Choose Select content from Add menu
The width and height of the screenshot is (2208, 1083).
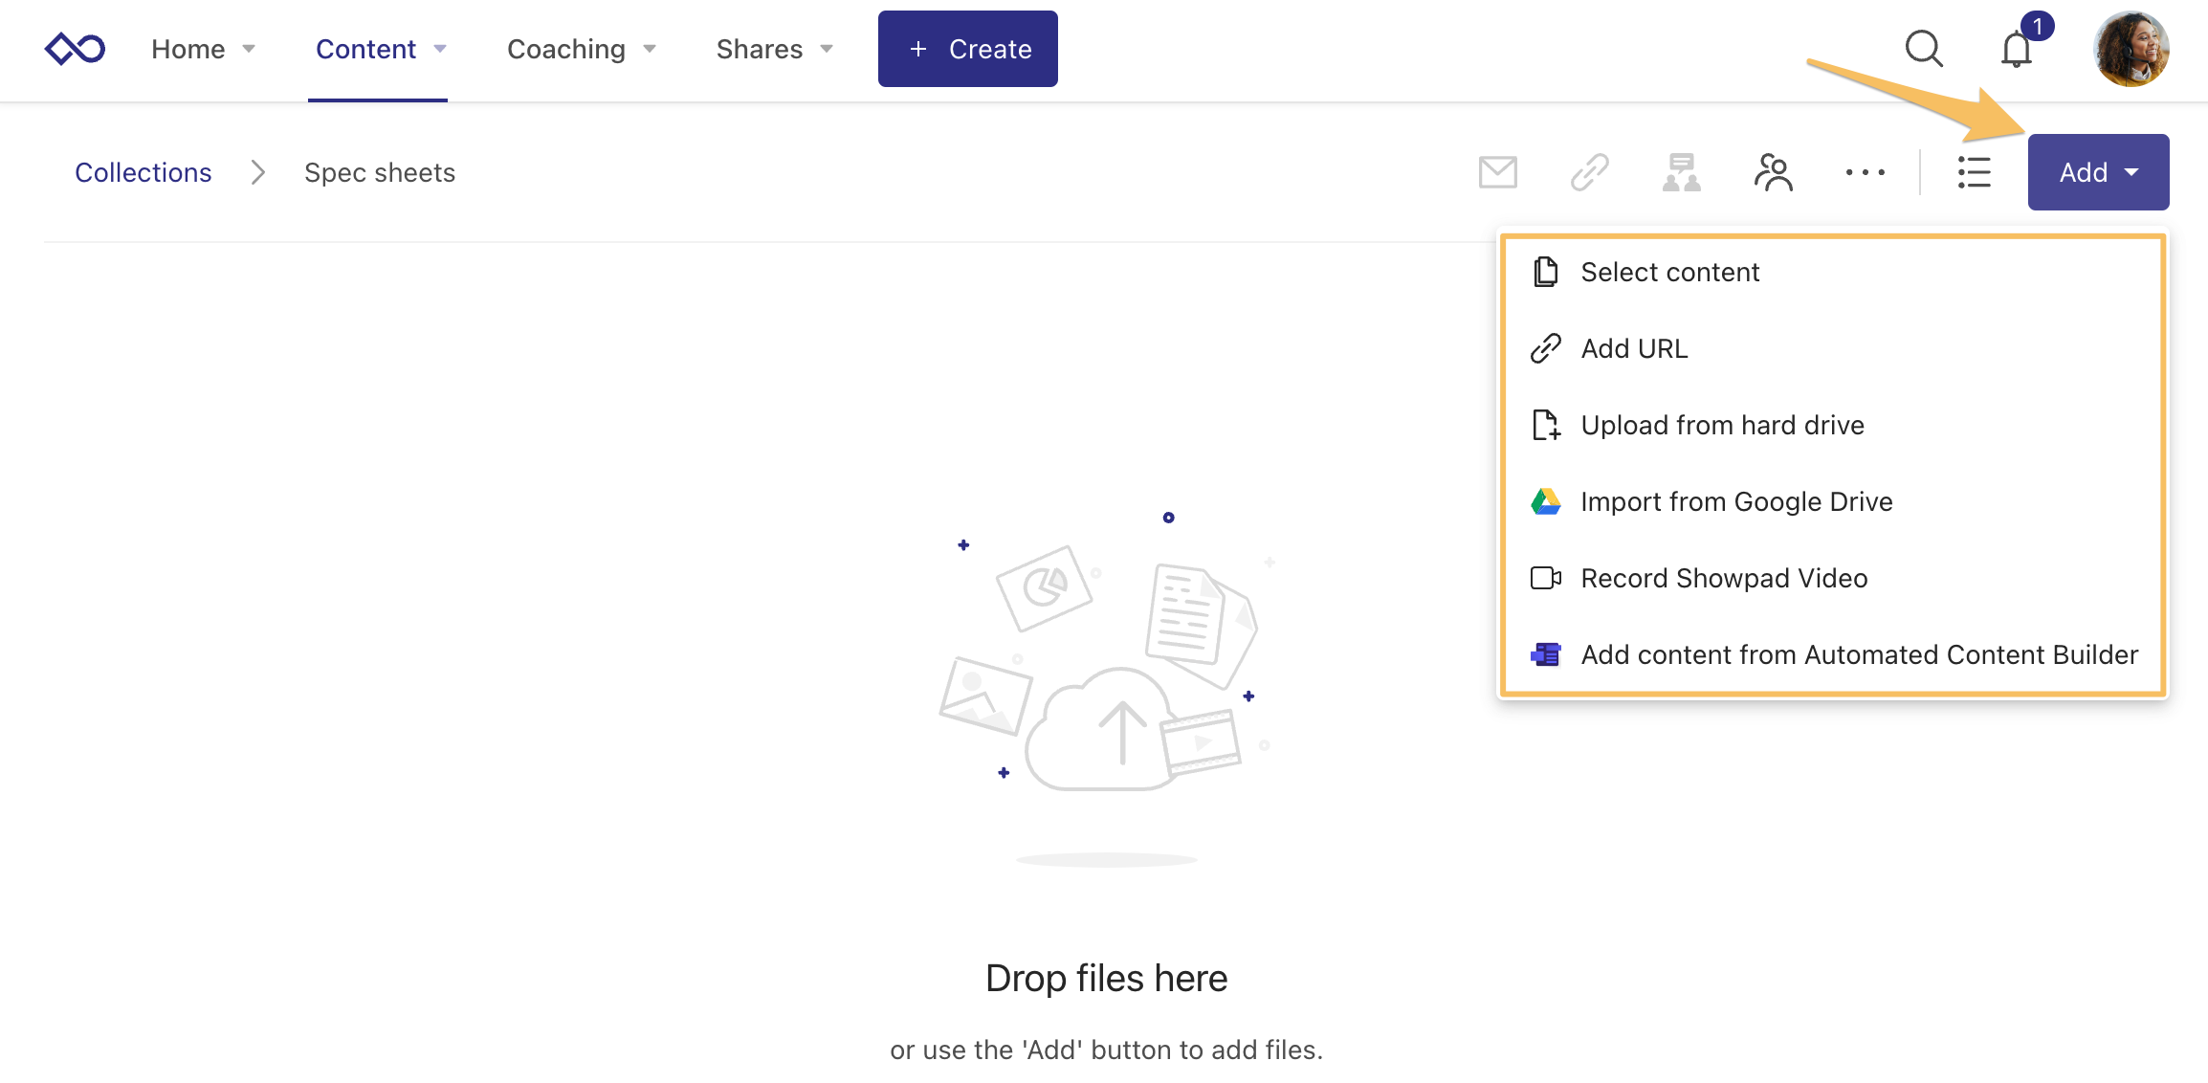coord(1833,272)
